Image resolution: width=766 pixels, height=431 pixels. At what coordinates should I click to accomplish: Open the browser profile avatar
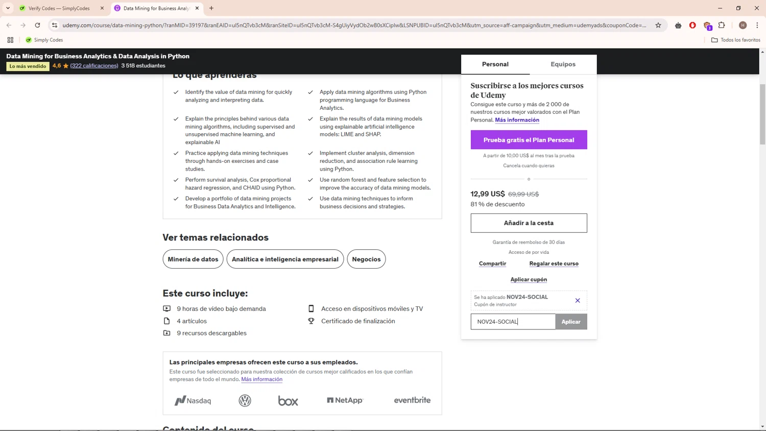click(743, 25)
